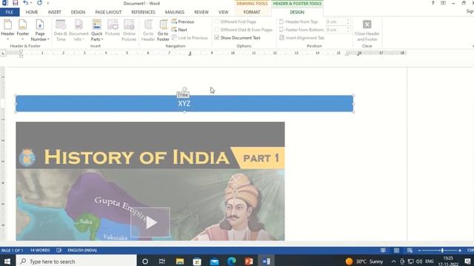
Task: Click rotation handle above XYZ box
Action: point(184,89)
